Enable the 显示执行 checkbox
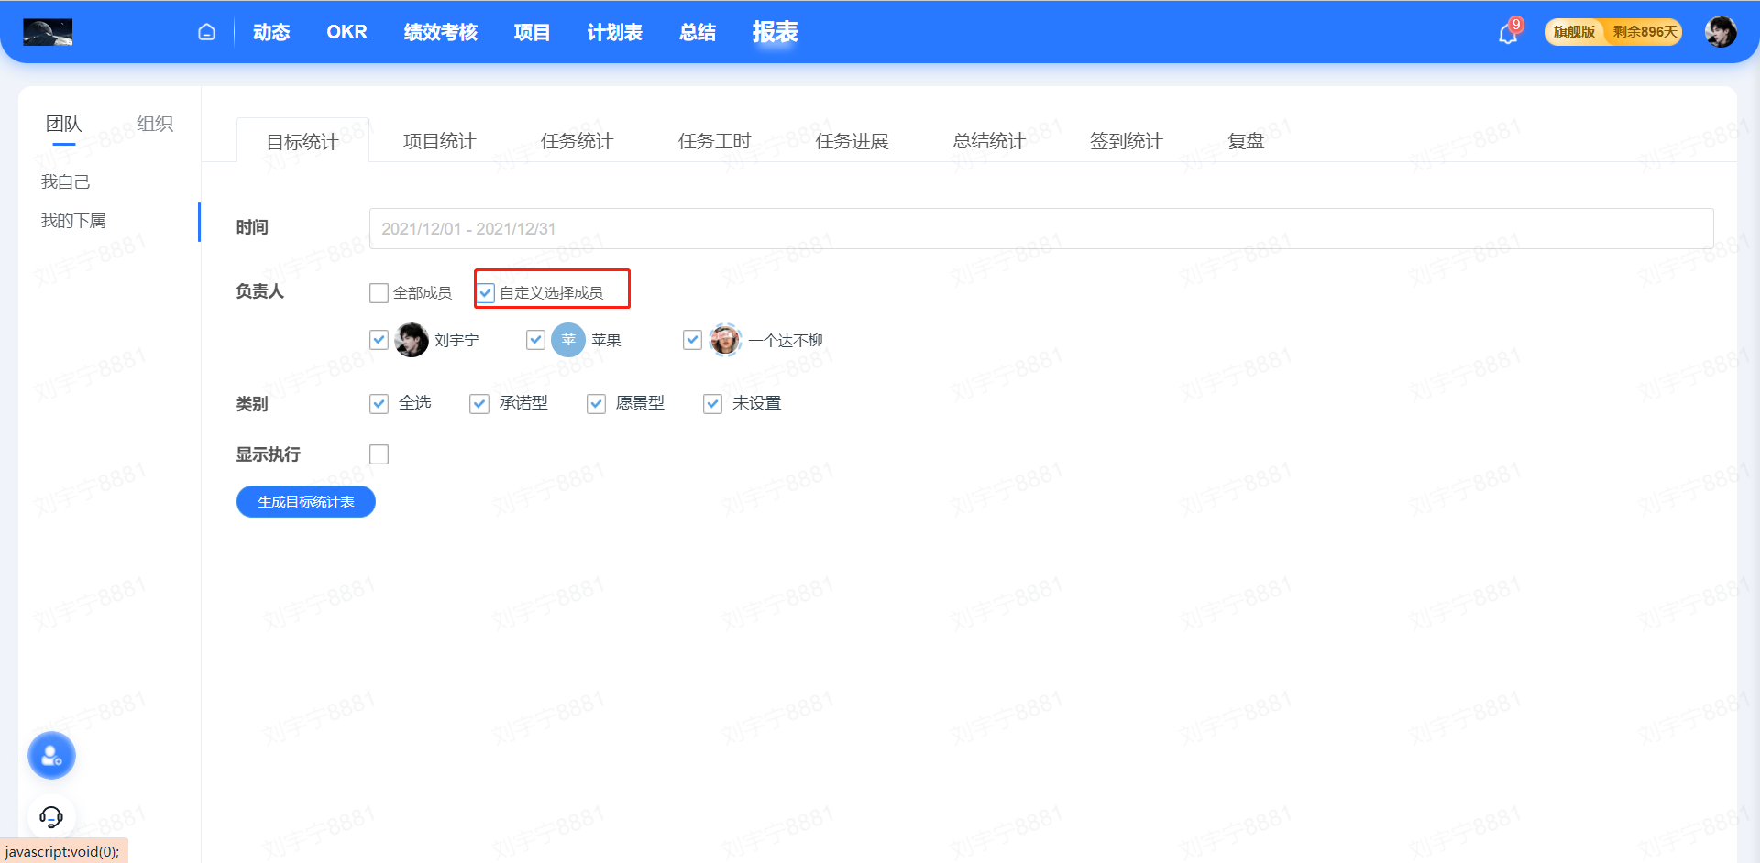1760x863 pixels. (379, 454)
